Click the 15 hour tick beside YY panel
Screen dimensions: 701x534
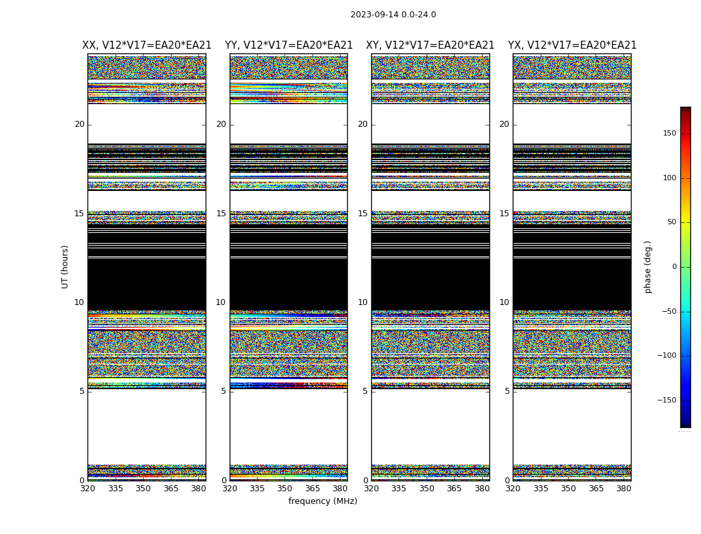tap(221, 214)
